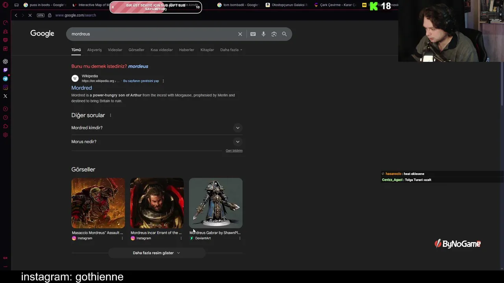Switch to the Kısa videolar tab
This screenshot has height=283, width=504.
coord(161,50)
